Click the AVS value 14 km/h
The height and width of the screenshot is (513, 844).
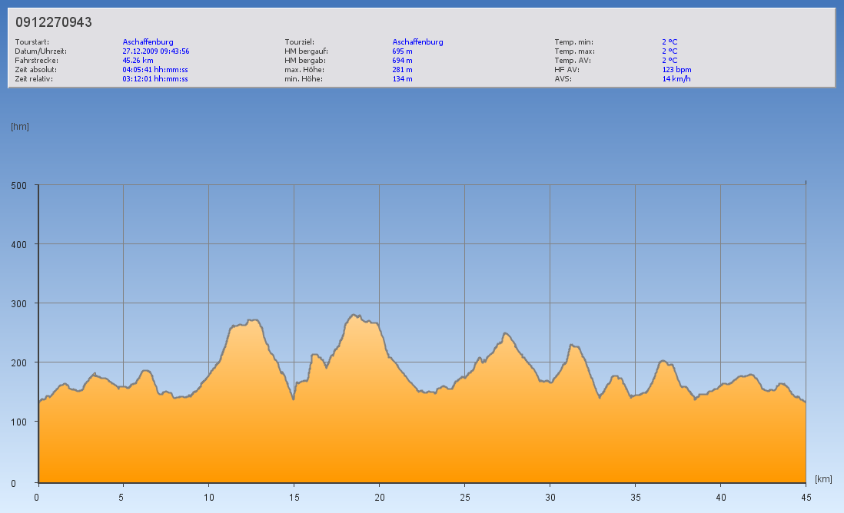coord(676,78)
